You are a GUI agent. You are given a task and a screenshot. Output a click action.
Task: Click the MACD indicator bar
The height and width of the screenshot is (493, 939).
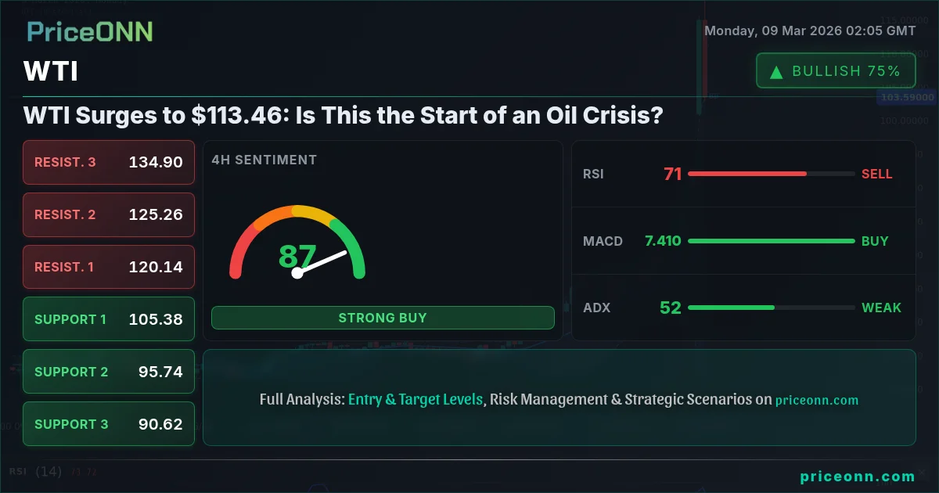pos(772,241)
